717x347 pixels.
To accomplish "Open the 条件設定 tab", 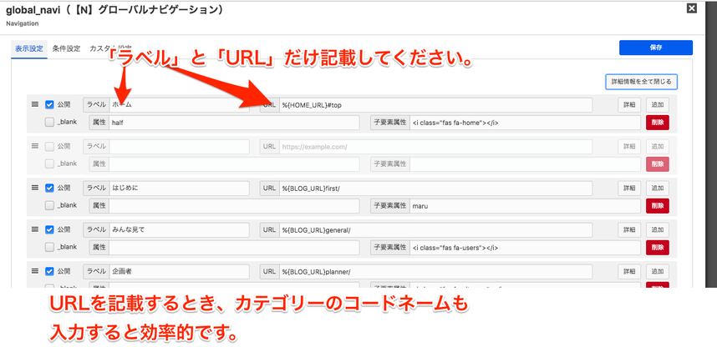I will (66, 48).
